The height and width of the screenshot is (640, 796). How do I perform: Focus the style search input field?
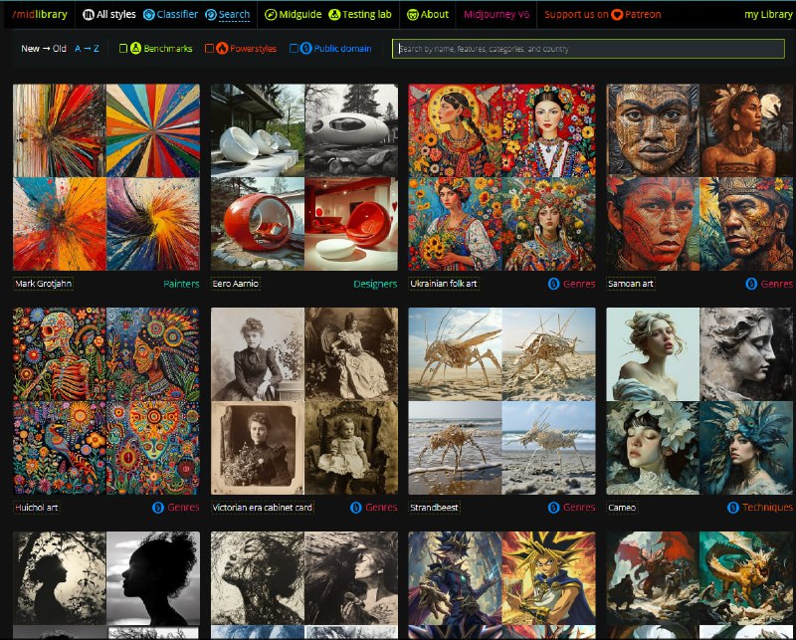coord(587,49)
